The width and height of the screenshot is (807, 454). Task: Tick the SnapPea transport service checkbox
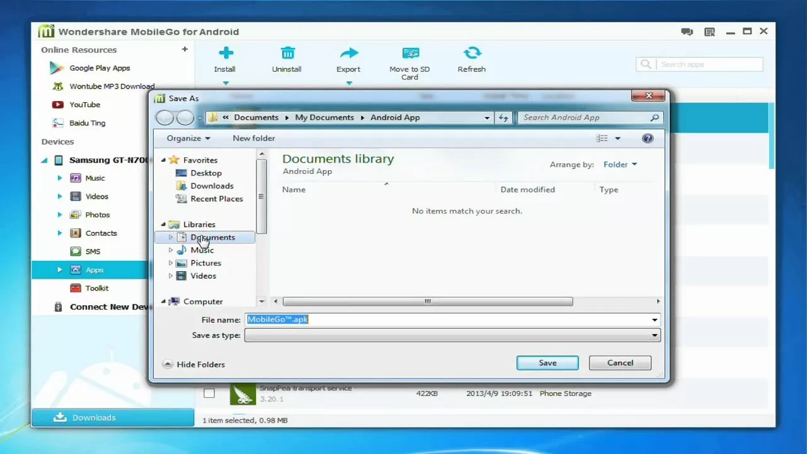[209, 393]
